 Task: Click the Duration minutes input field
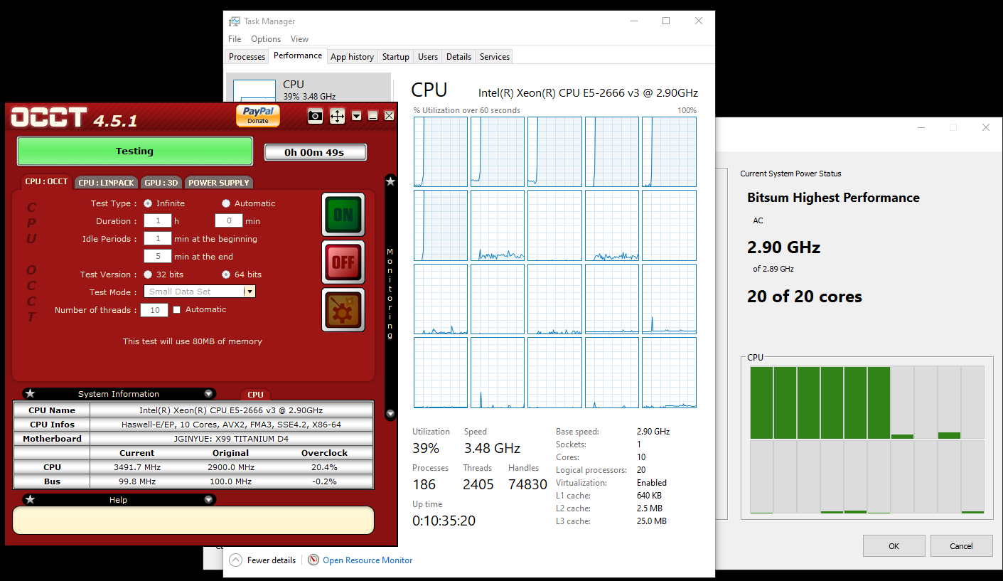229,221
